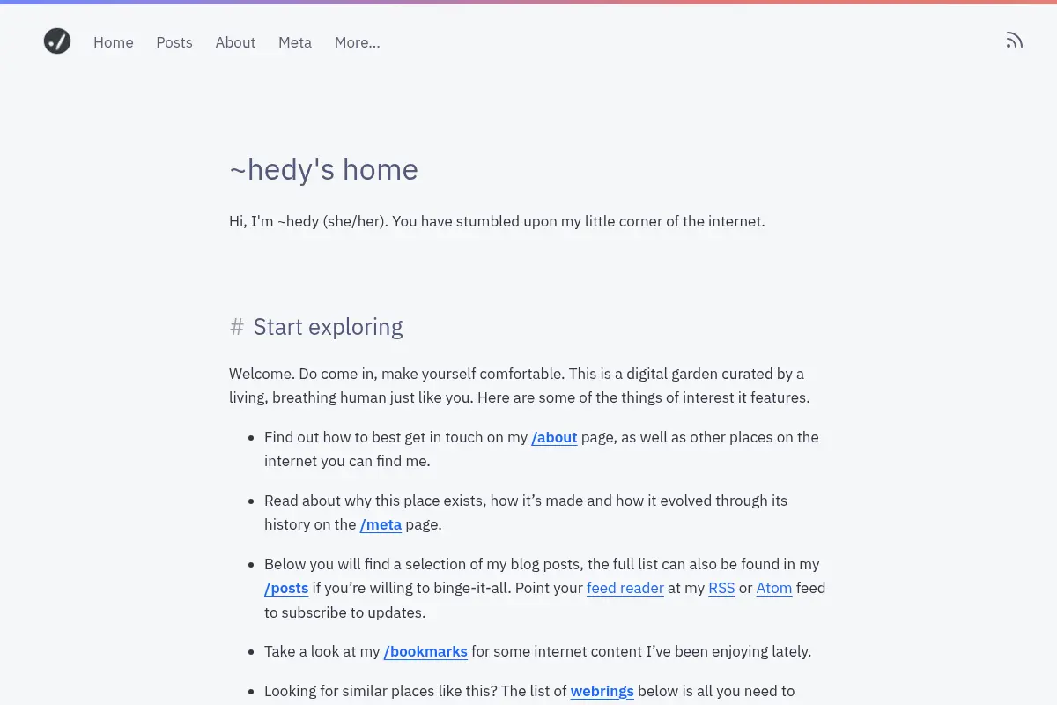Click the feed reader link
The image size is (1057, 705).
pos(625,588)
